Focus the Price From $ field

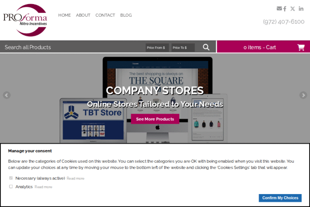(x=157, y=48)
